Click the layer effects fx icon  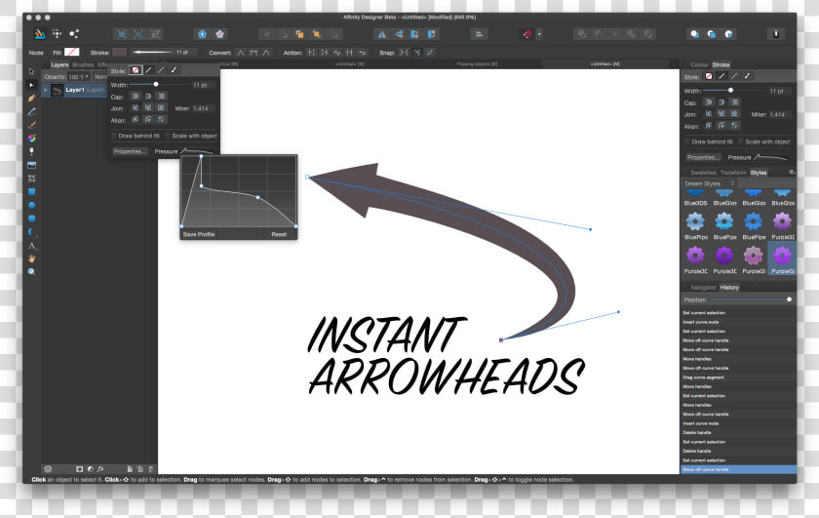(100, 469)
